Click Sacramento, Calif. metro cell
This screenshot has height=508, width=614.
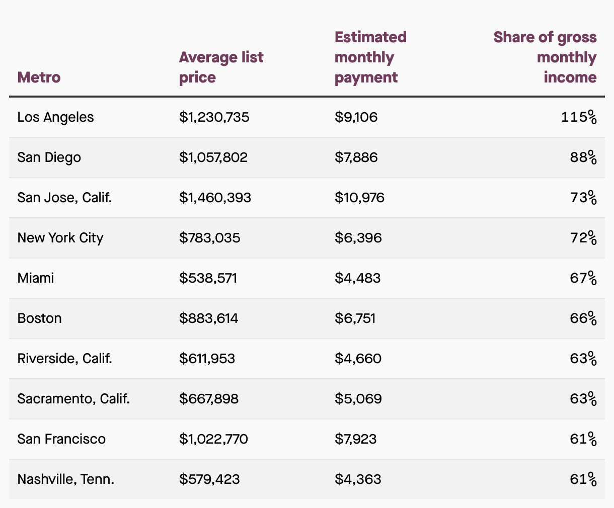click(x=73, y=399)
